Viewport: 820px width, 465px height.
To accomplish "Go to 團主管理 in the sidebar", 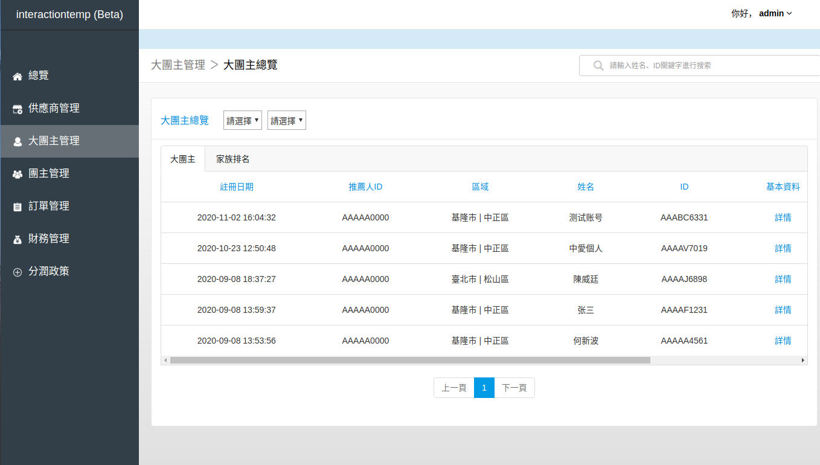I will [x=69, y=174].
